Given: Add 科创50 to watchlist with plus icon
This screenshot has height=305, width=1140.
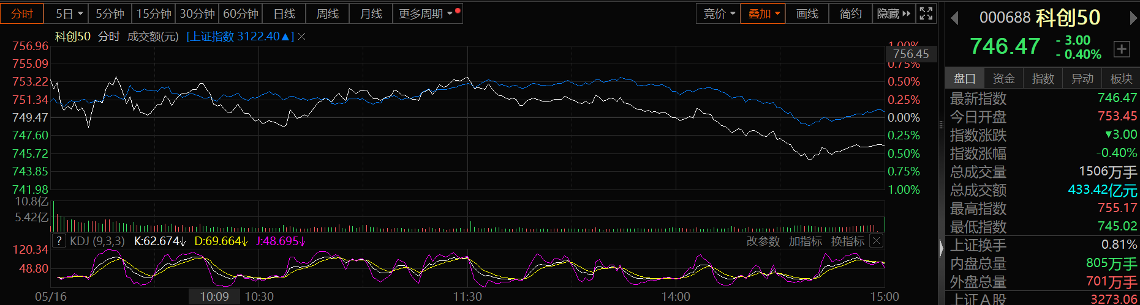Looking at the screenshot, I should pos(1122,49).
